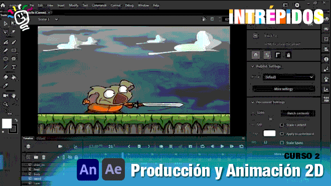Viewport: 331px width, 186px height.
Task: Select the Classic Brush tool
Action: click(x=14, y=42)
